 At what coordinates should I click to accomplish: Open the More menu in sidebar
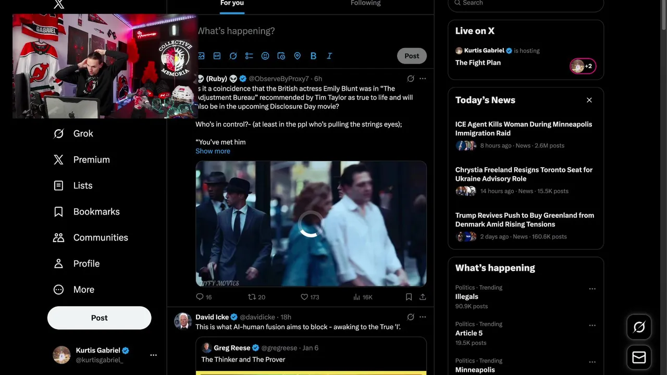coord(73,290)
